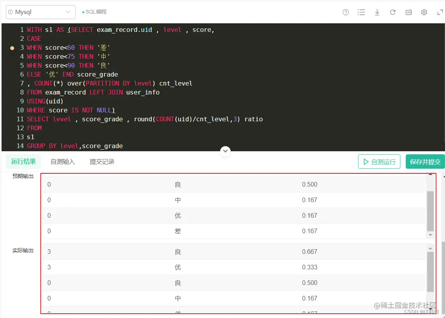Click the refresh reset code icon
The height and width of the screenshot is (318, 445).
pyautogui.click(x=393, y=12)
